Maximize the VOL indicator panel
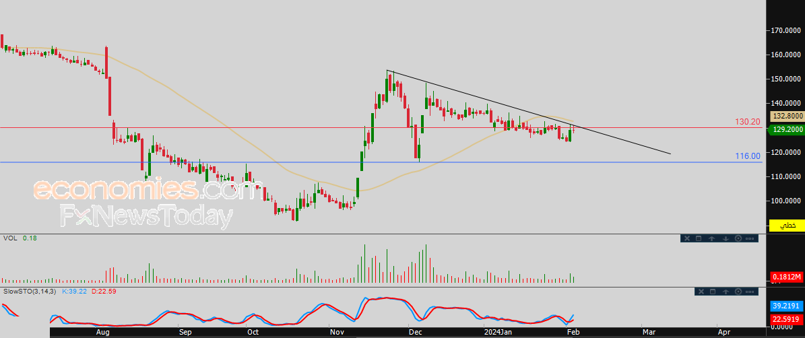805x338 pixels. (699, 238)
